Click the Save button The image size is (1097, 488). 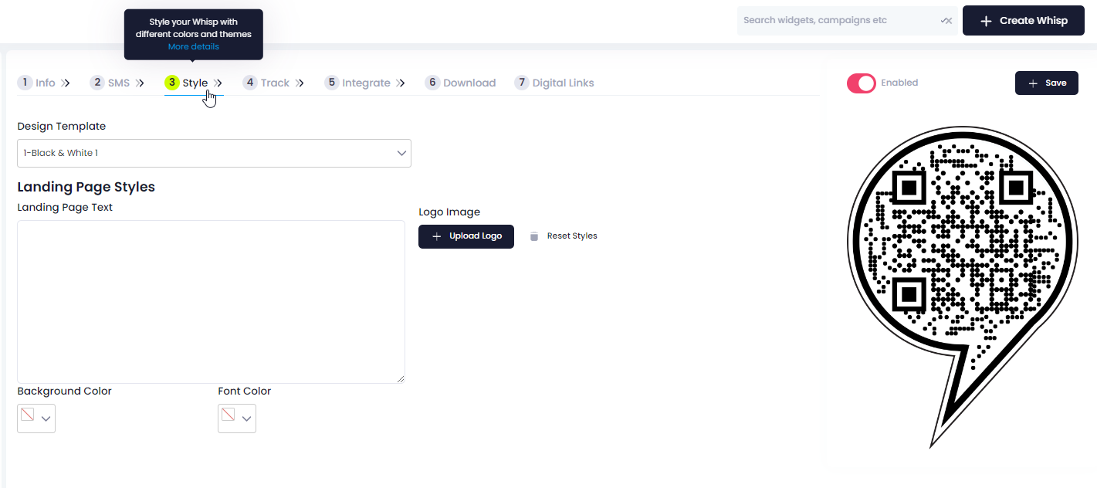[1046, 83]
